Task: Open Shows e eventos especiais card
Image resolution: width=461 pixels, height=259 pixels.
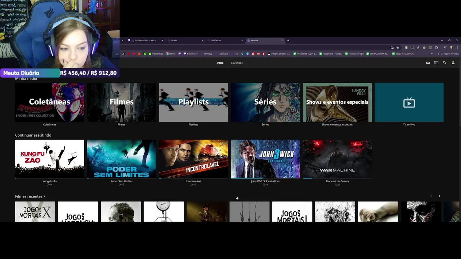Action: (x=337, y=102)
